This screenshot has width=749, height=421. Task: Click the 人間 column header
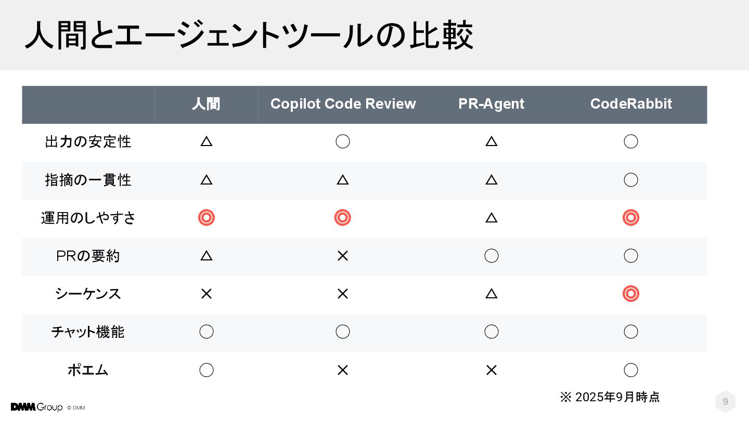[206, 104]
